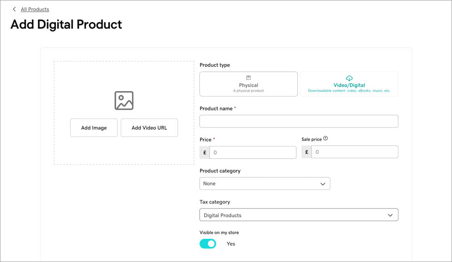The width and height of the screenshot is (452, 262).
Task: Open the Product category dropdown
Action: 265,184
